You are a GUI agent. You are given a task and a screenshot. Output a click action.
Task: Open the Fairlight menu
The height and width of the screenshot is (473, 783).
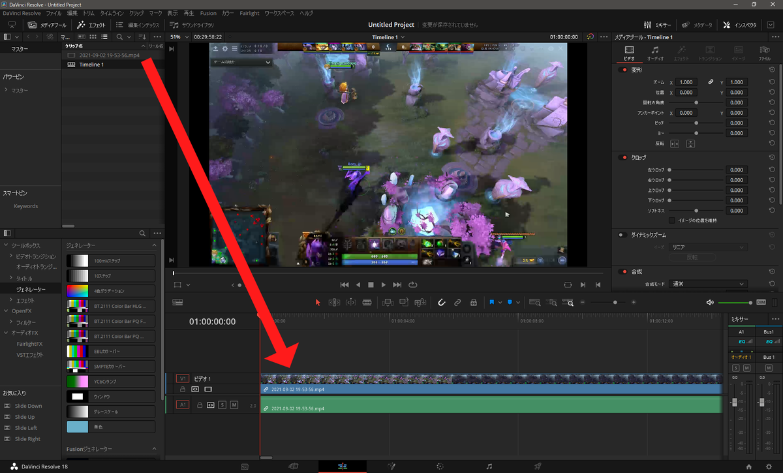click(x=249, y=13)
